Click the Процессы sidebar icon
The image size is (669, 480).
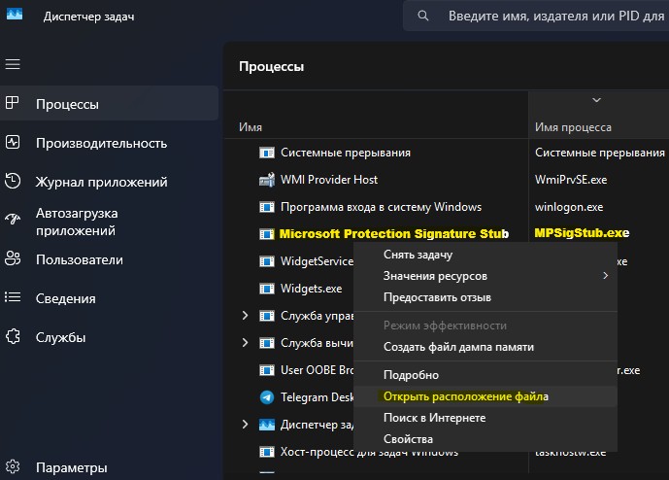click(12, 103)
